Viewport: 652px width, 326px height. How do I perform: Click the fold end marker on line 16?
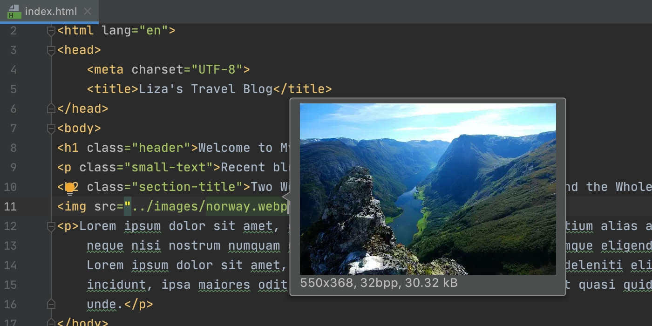click(x=51, y=305)
